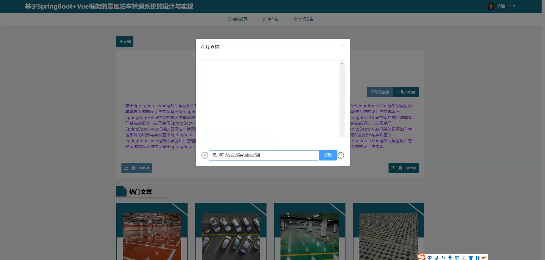The height and width of the screenshot is (260, 545).
Task: Open the 停车位 menu item
Action: [271, 19]
